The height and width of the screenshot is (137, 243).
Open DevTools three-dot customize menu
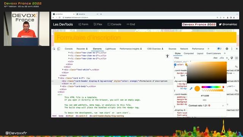click(232, 49)
